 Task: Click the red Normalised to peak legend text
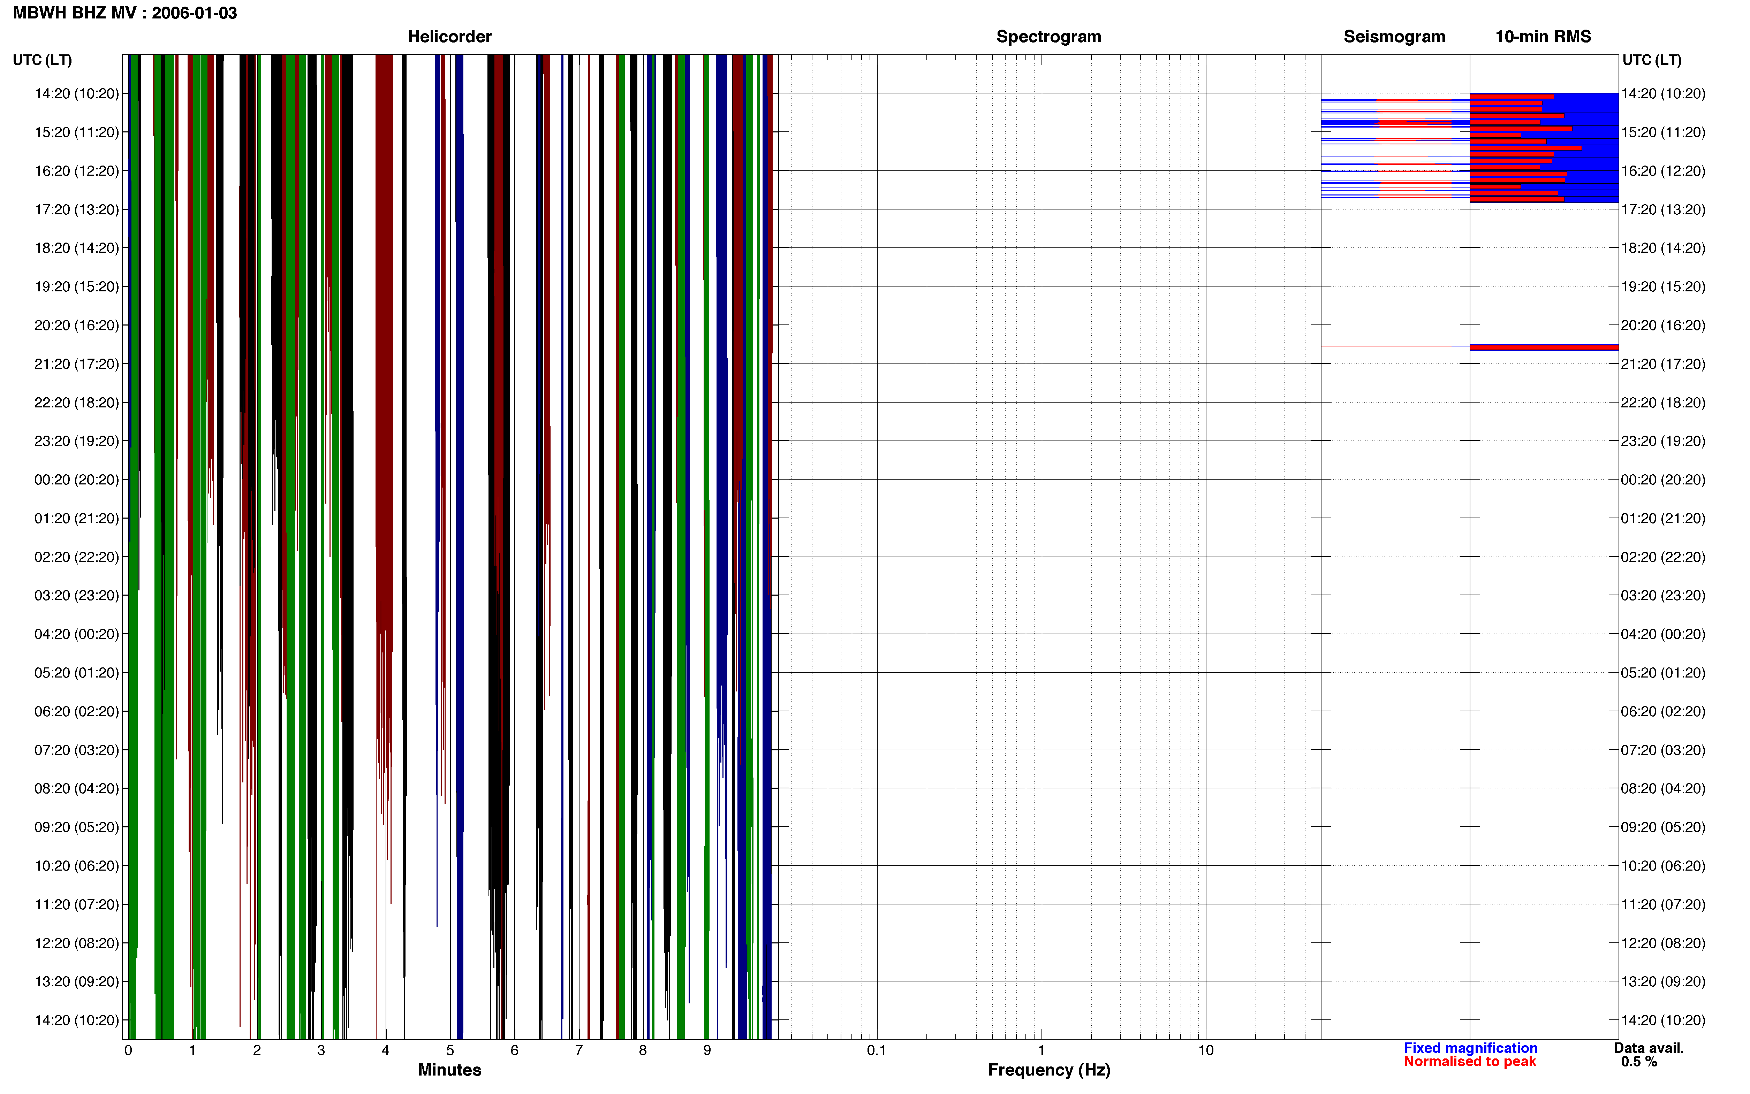[1469, 1062]
